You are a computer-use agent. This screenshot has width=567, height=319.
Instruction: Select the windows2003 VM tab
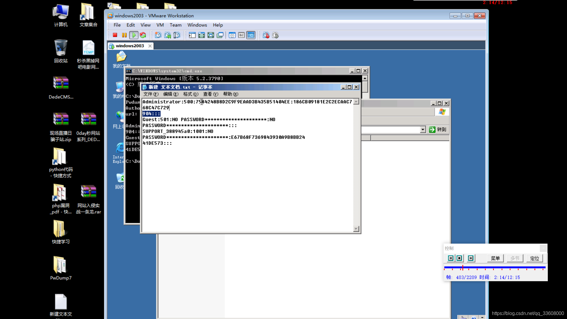tap(130, 46)
